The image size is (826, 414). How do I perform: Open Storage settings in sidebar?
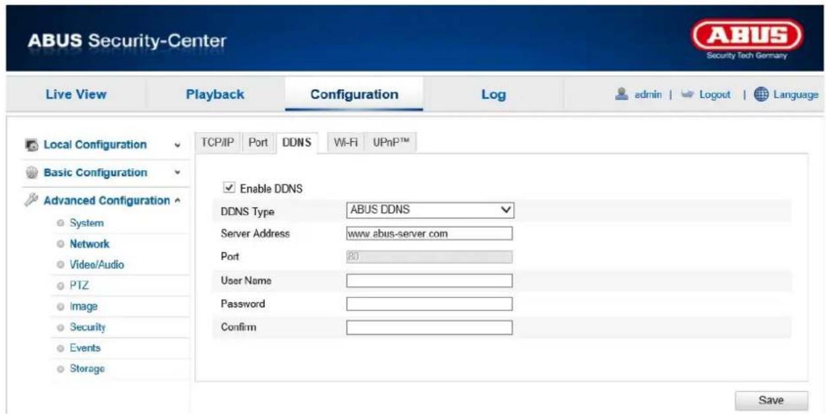(87, 369)
